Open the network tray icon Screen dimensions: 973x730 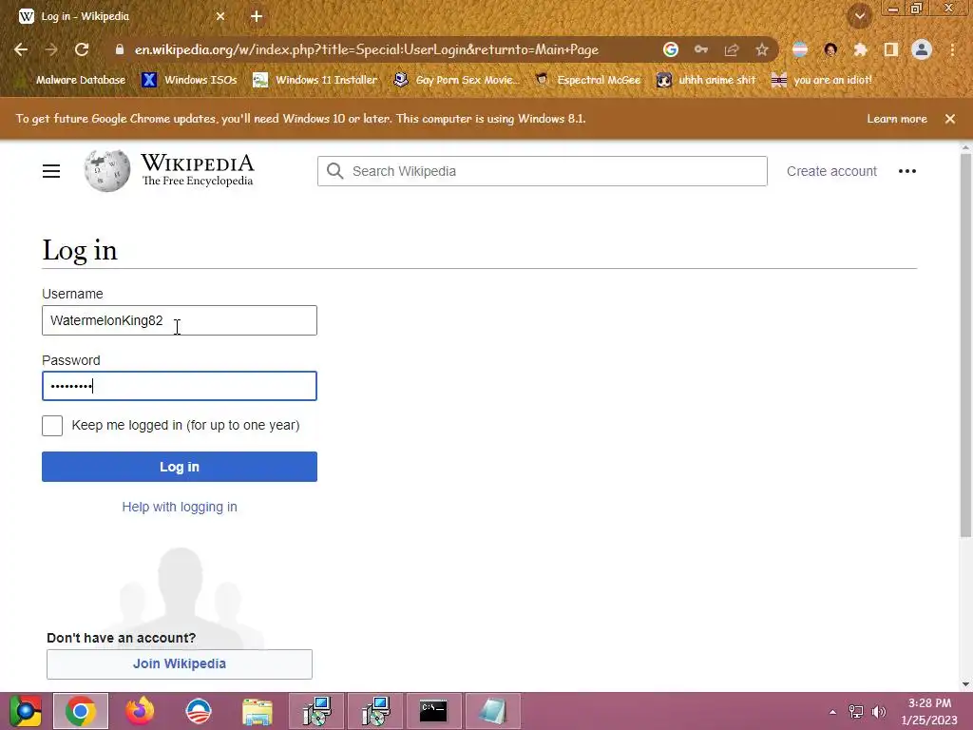pyautogui.click(x=856, y=712)
